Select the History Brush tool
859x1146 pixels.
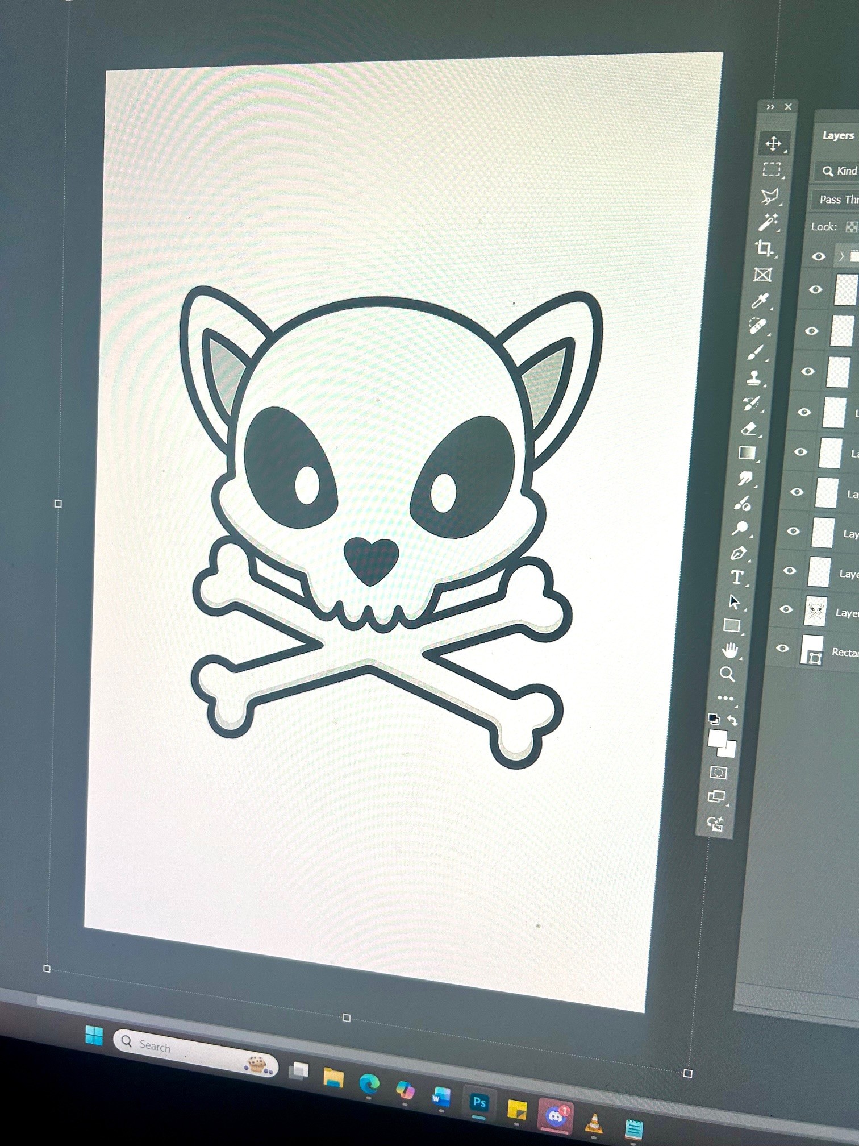[752, 403]
